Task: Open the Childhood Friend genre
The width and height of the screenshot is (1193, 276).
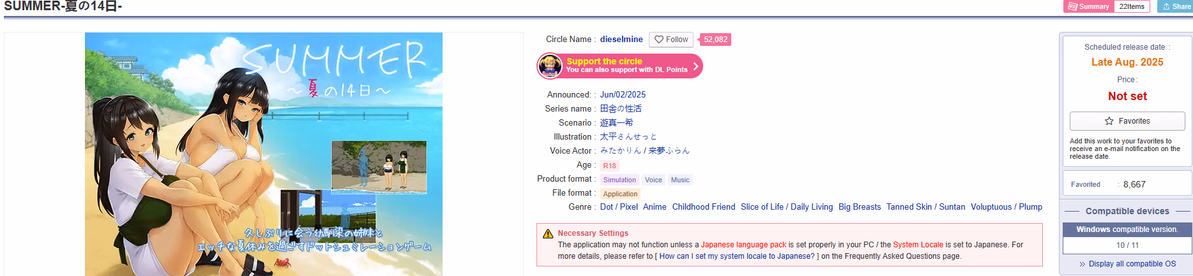Action: point(704,207)
